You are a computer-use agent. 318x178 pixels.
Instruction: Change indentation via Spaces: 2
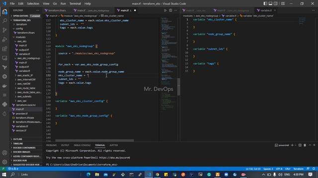click(268, 169)
